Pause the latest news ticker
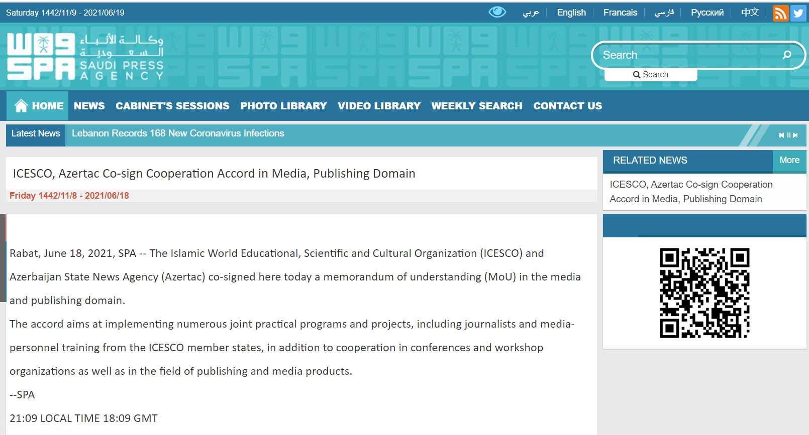The width and height of the screenshot is (809, 435). (x=789, y=135)
